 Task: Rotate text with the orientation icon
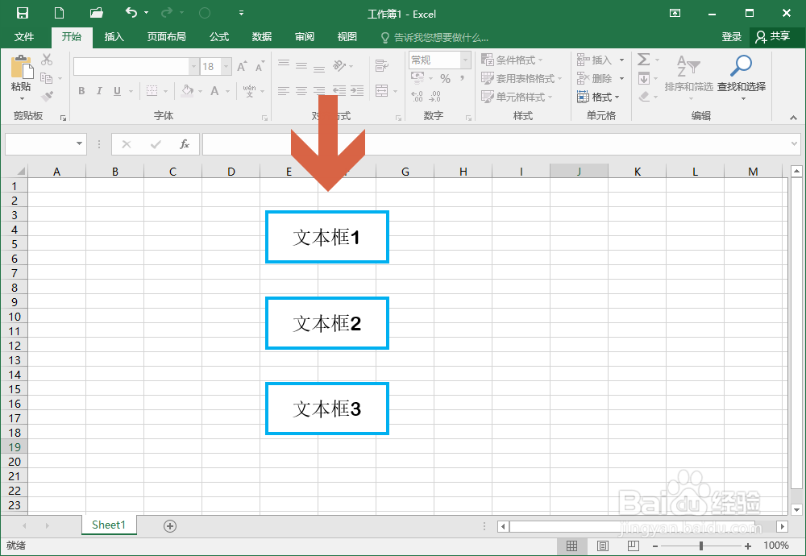pyautogui.click(x=339, y=65)
